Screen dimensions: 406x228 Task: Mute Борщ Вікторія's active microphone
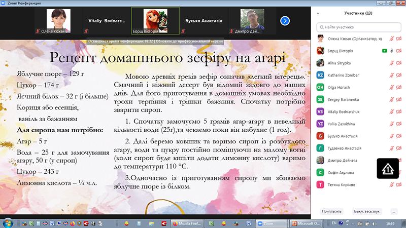click(391, 51)
